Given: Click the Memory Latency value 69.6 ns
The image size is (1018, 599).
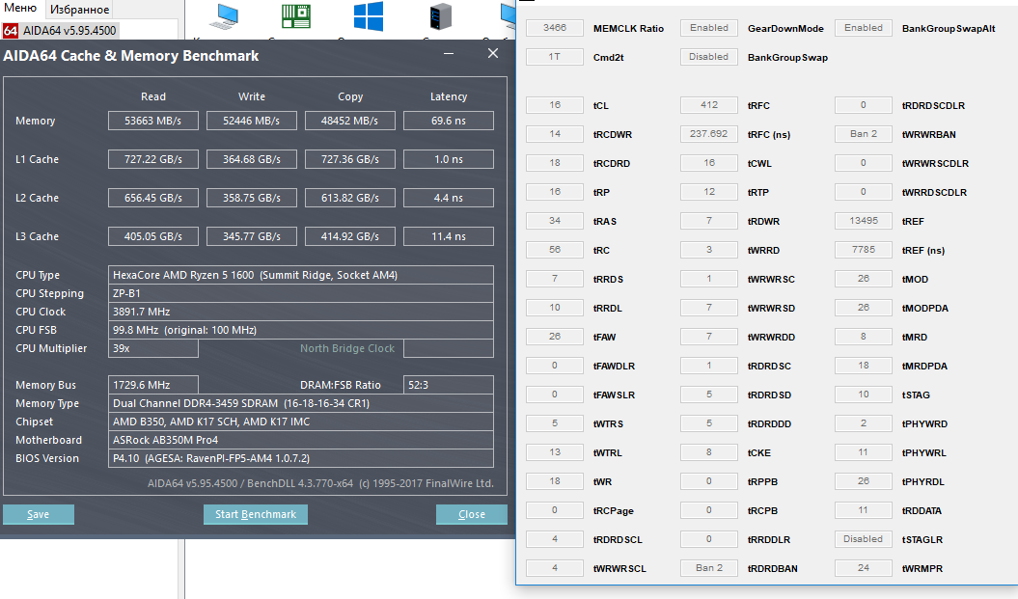Looking at the screenshot, I should pos(449,121).
